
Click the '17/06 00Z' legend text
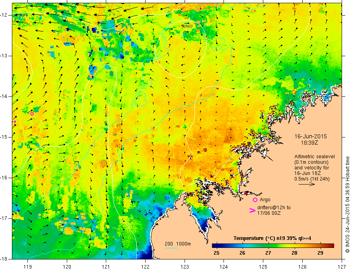269,213
